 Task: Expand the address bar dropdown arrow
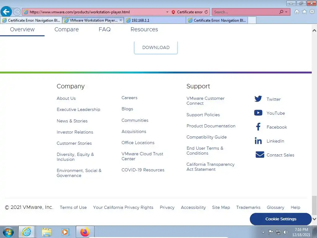pos(167,12)
